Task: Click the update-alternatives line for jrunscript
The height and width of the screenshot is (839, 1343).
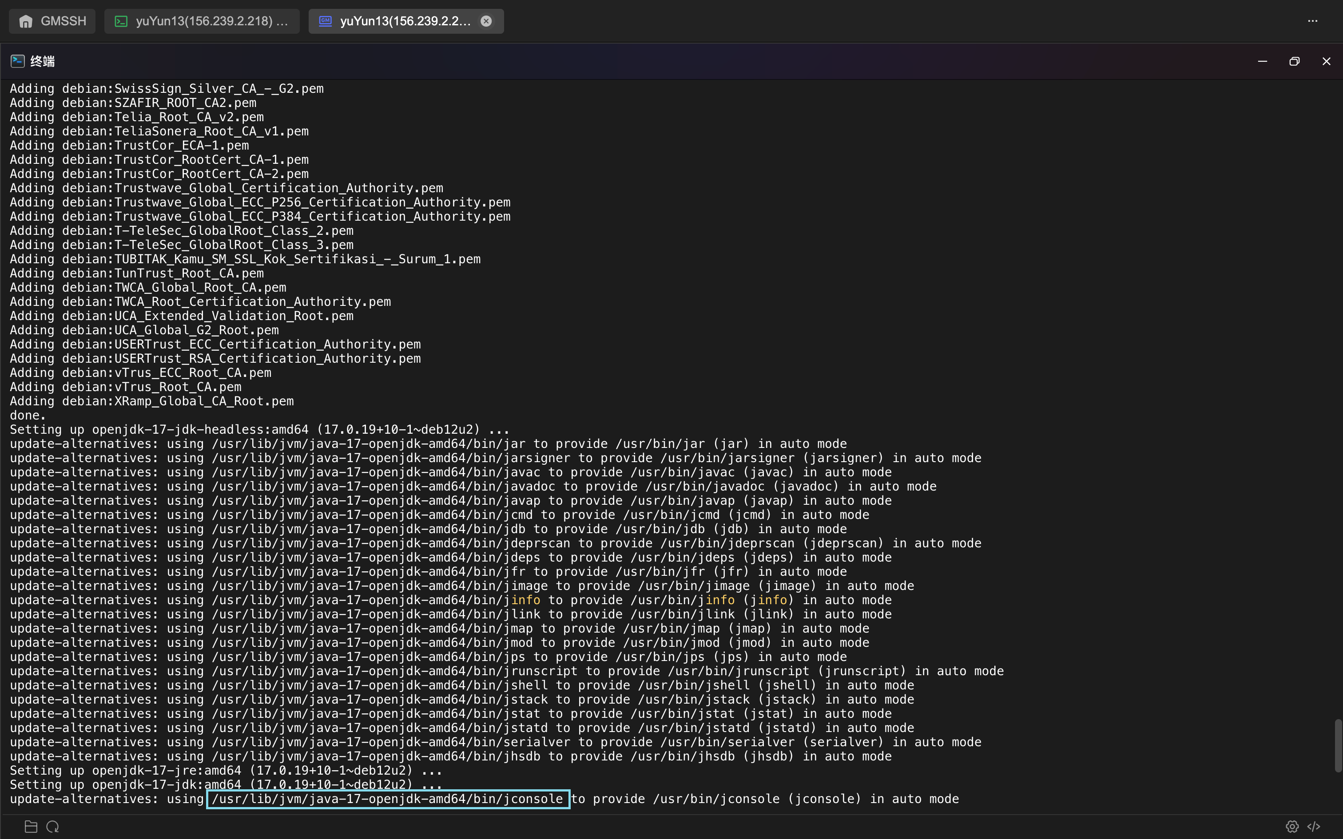Action: 507,671
